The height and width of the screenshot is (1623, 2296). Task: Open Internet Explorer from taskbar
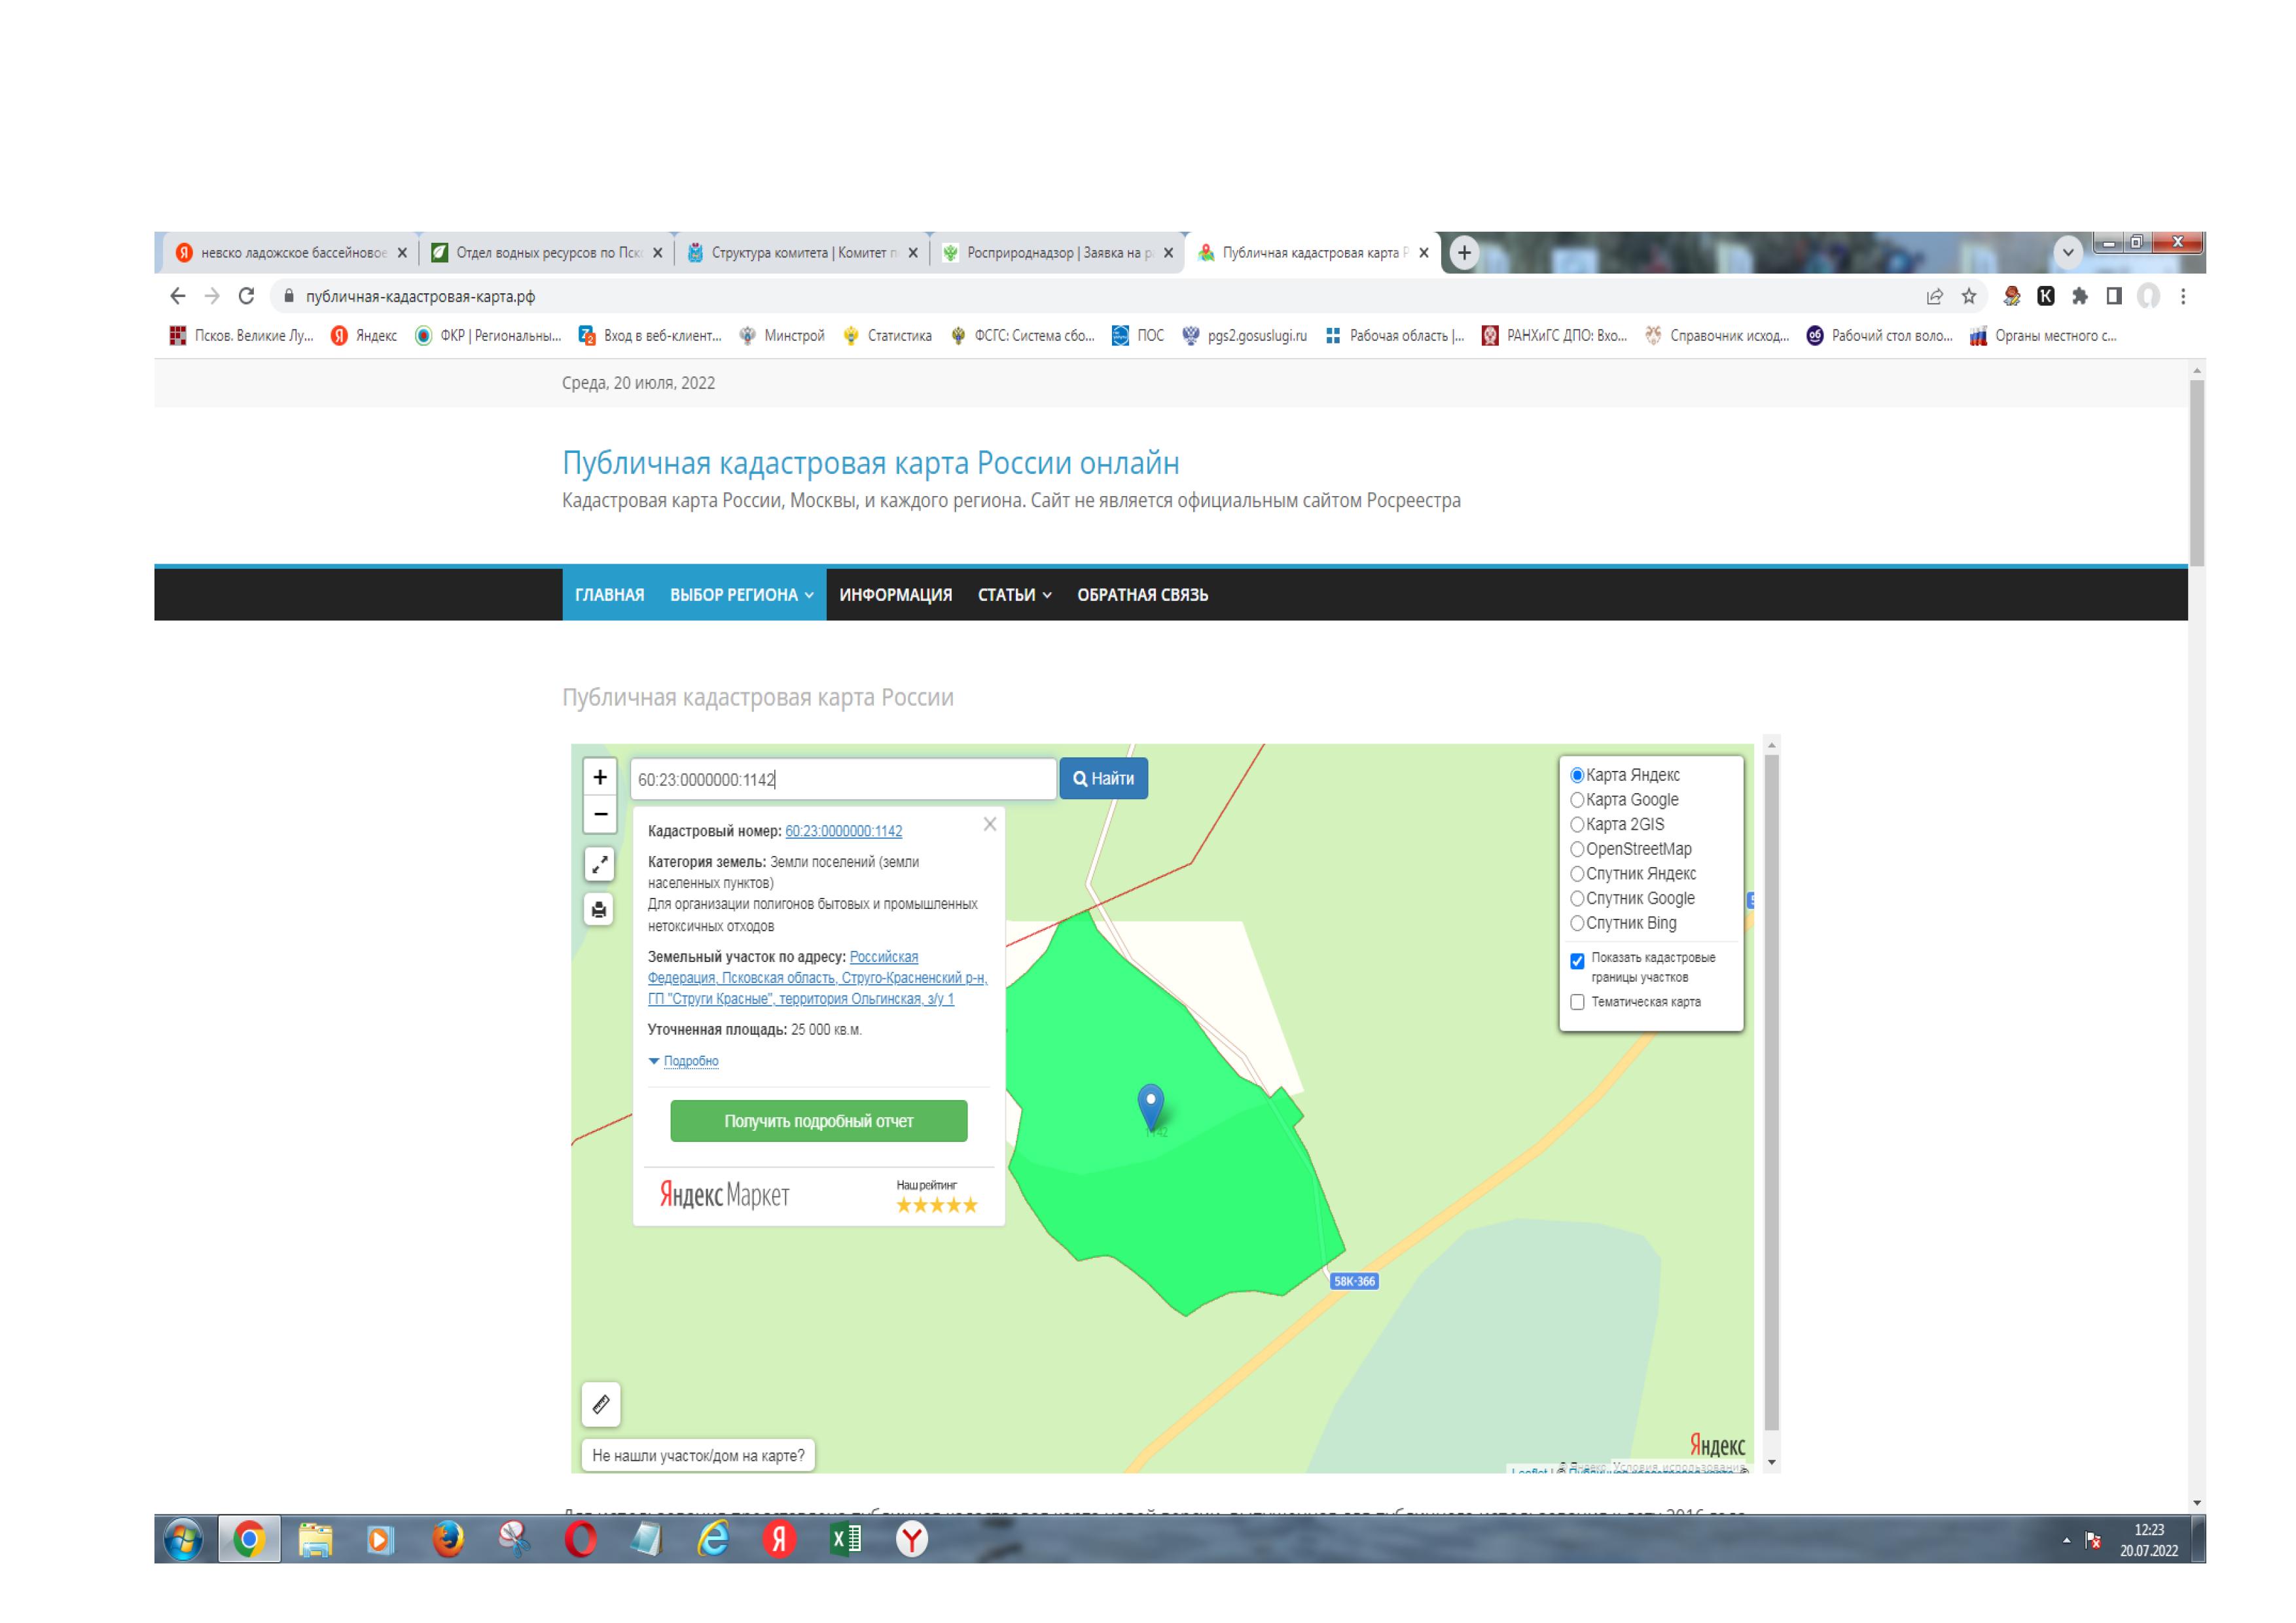pyautogui.click(x=713, y=1540)
